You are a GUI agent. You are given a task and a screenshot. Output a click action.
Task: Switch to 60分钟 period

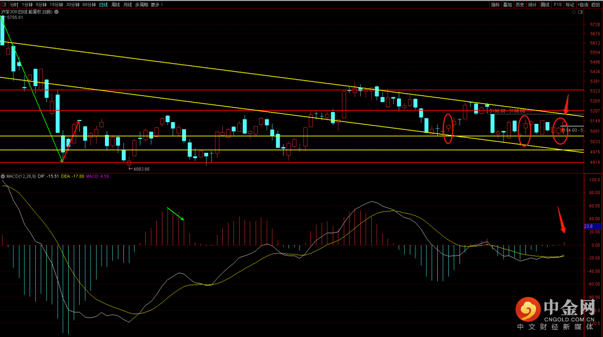89,4
